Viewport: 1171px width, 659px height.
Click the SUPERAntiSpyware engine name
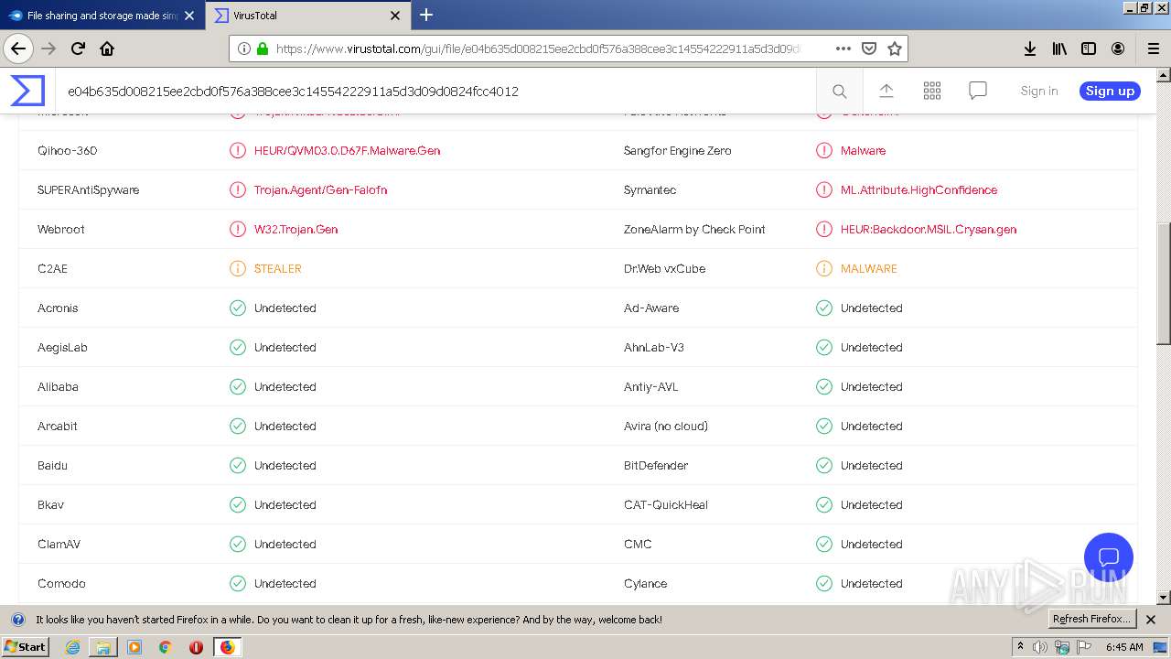(x=88, y=189)
